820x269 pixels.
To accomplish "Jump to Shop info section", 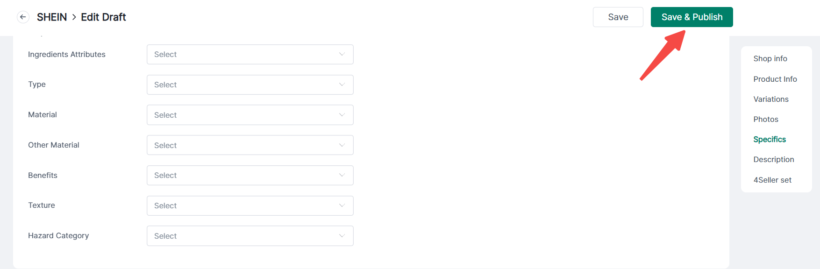I will (770, 59).
